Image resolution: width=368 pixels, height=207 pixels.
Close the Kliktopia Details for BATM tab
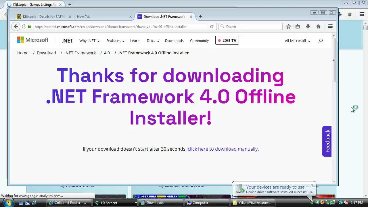(x=70, y=17)
